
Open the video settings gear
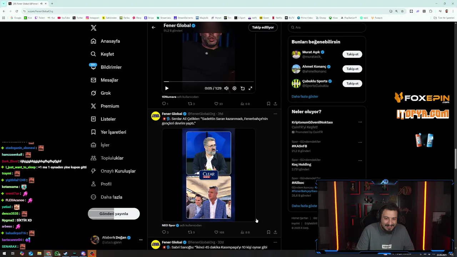234,88
